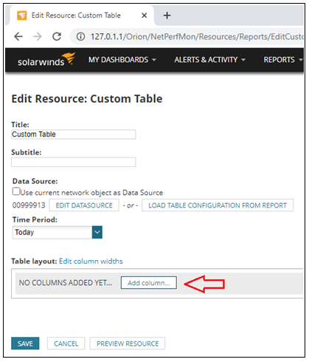
Task: Click the tab's SolarWinds favicon
Action: pos(21,16)
